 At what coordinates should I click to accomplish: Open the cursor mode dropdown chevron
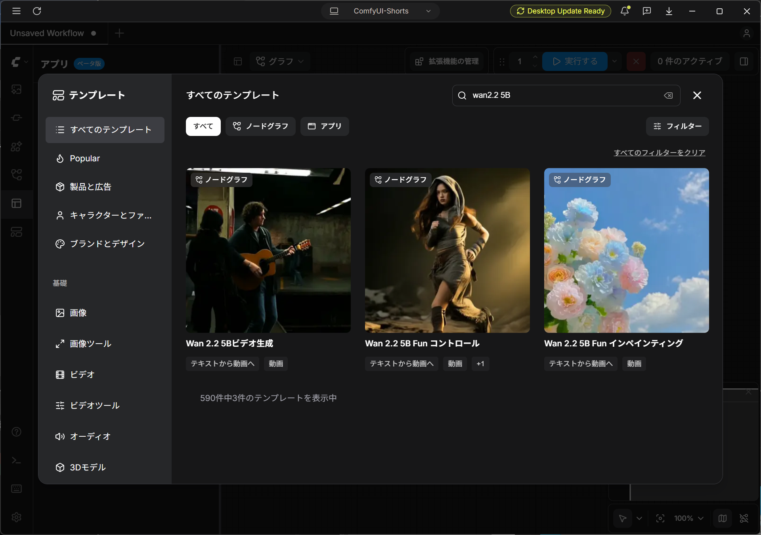click(639, 518)
